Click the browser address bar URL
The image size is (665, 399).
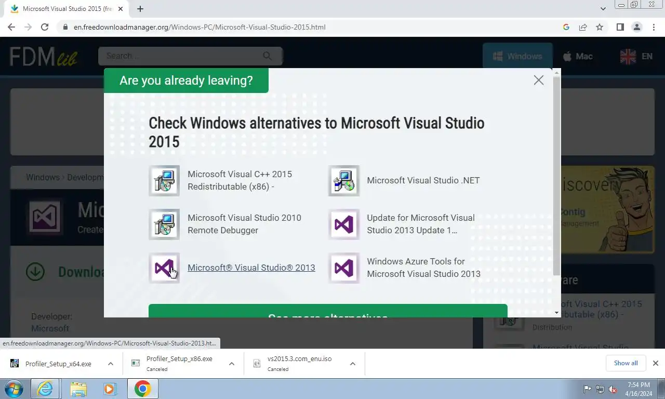199,27
